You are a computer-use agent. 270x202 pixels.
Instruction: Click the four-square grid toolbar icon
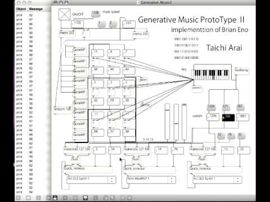(75, 198)
